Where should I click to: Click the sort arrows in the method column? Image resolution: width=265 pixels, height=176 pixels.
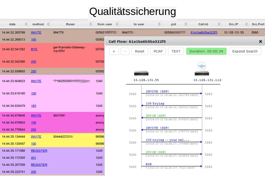[x=48, y=24]
